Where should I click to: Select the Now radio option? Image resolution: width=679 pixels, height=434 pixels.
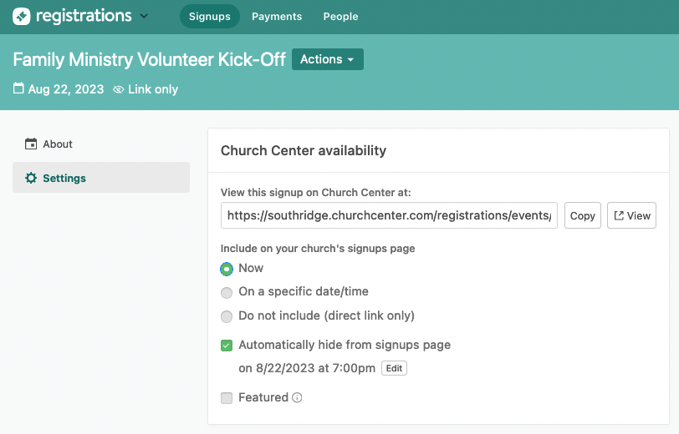[x=227, y=269]
